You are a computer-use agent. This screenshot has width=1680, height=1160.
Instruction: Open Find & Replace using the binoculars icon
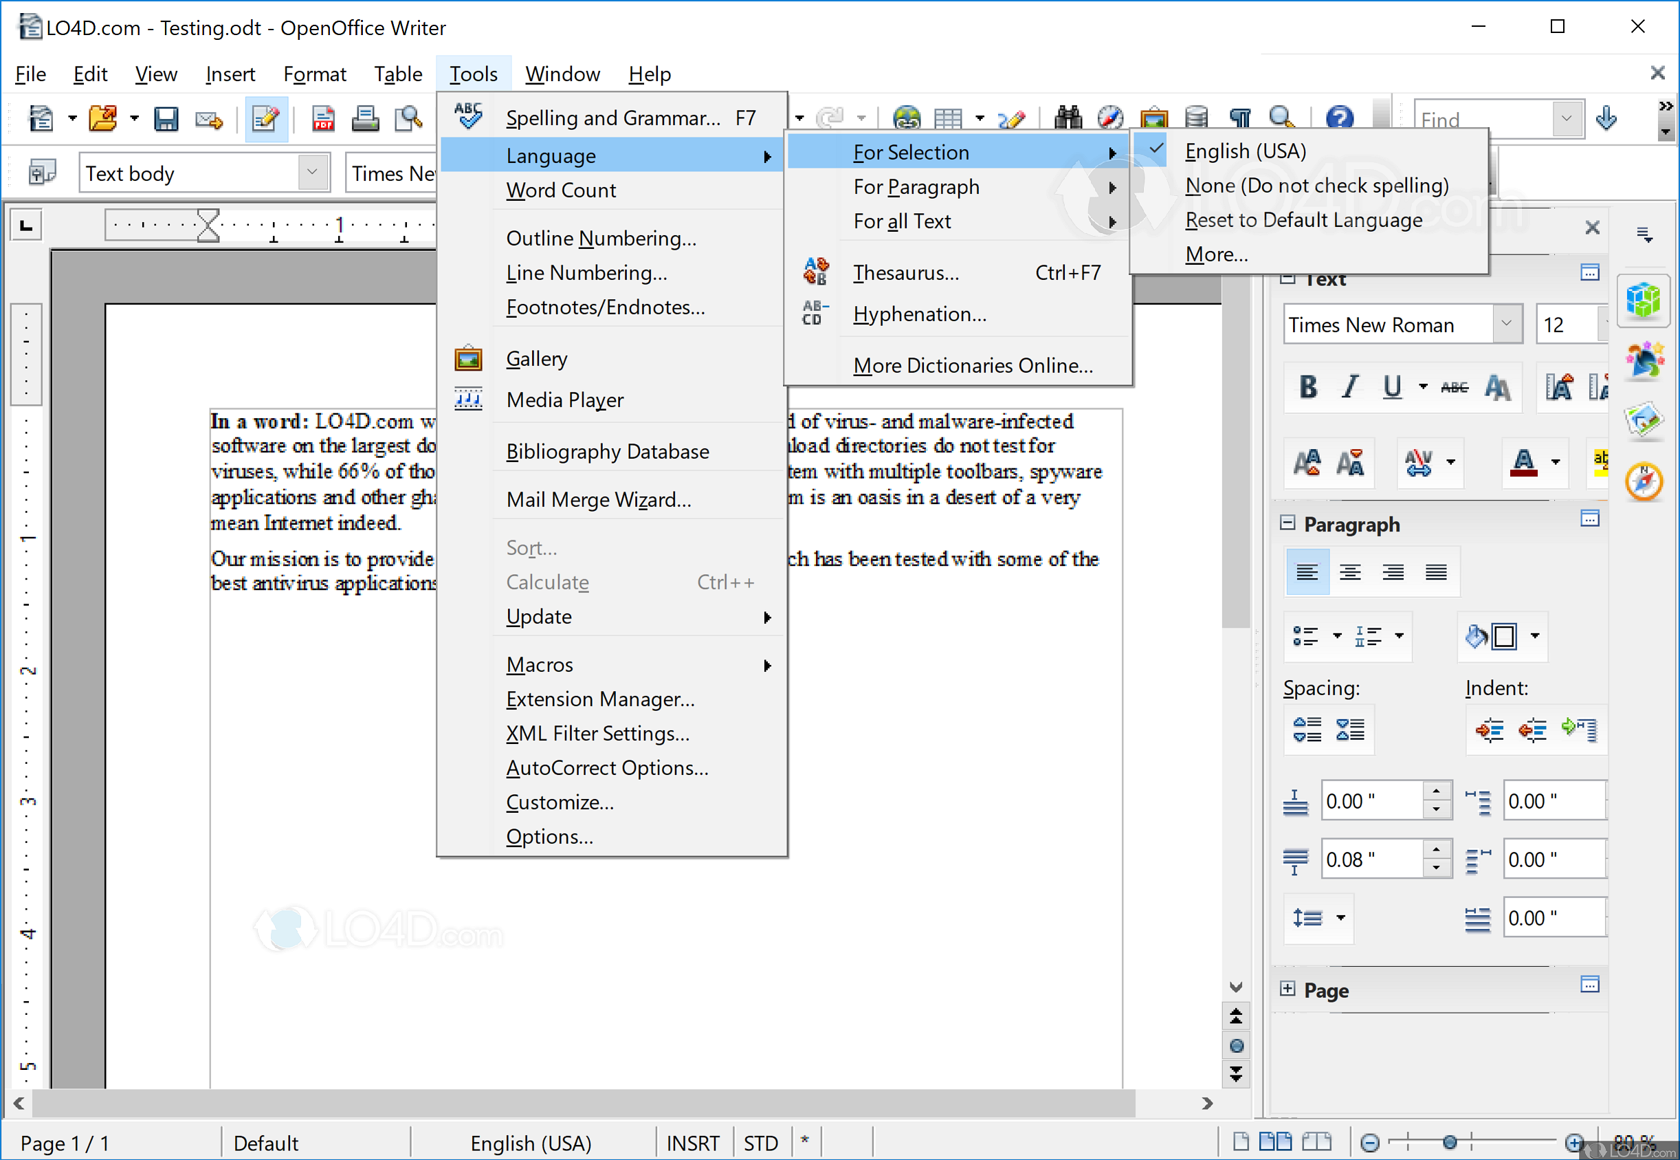click(1067, 117)
